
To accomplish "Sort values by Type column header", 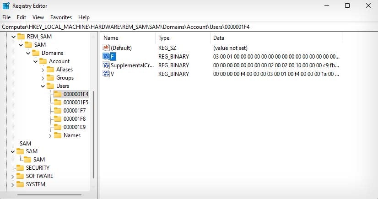I will click(183, 38).
